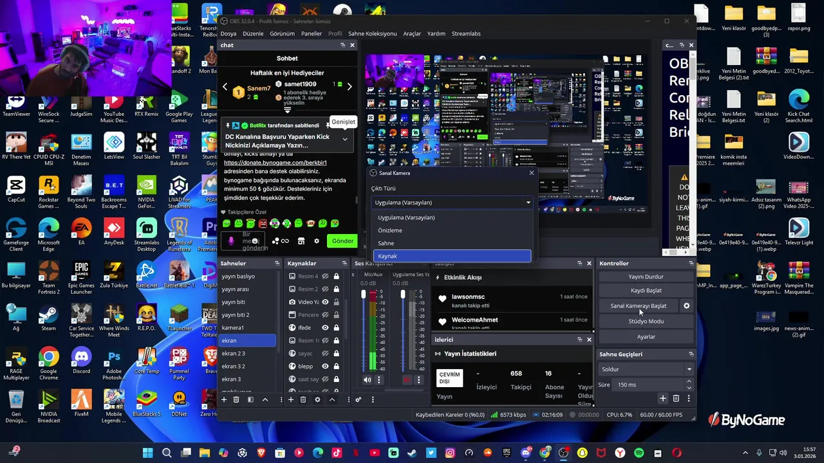Open Discord from the taskbar

click(x=526, y=453)
